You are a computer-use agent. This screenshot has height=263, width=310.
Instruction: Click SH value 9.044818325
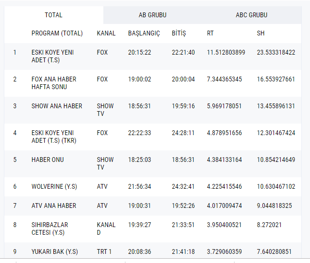[274, 206]
